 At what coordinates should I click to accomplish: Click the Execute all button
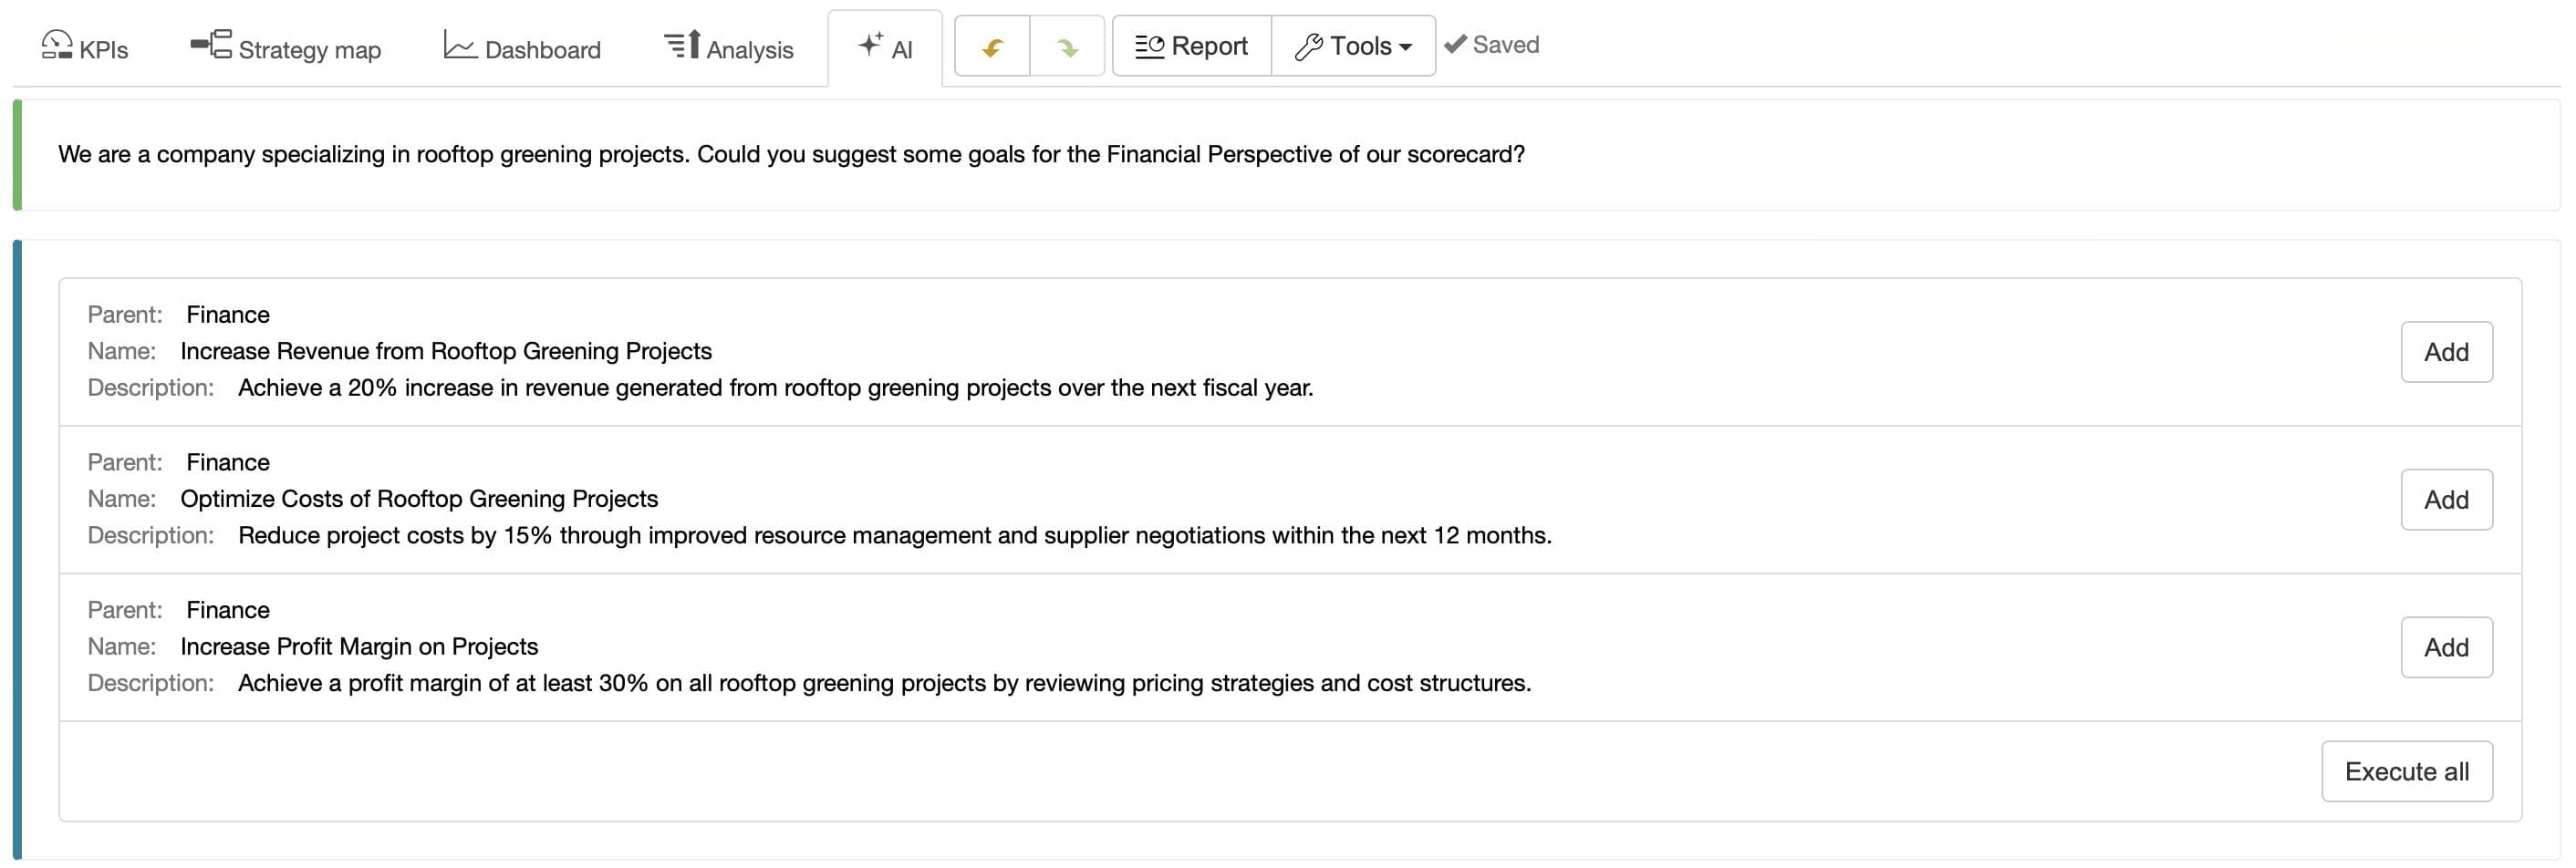2406,772
